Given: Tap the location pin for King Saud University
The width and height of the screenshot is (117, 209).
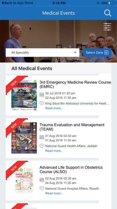Looking at the screenshot, I should [42, 103].
